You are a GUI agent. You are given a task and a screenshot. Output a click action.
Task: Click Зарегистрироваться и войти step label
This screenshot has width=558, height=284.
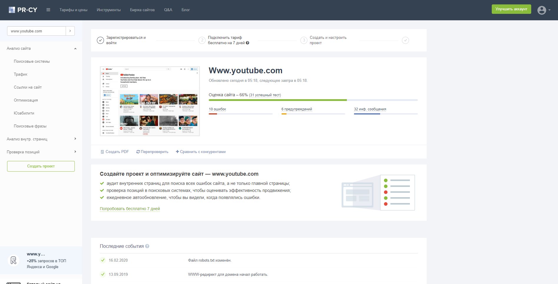point(126,40)
